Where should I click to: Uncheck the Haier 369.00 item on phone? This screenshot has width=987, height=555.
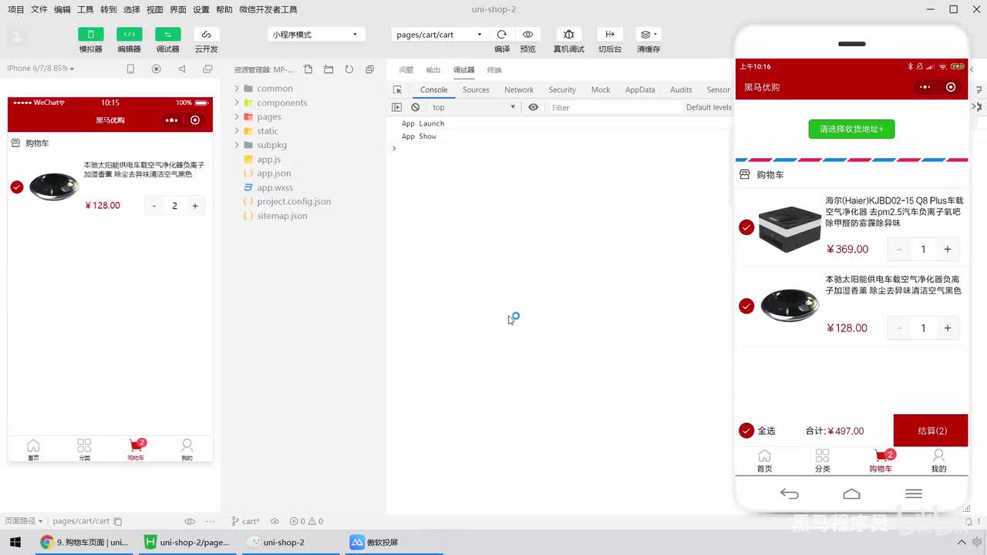746,227
